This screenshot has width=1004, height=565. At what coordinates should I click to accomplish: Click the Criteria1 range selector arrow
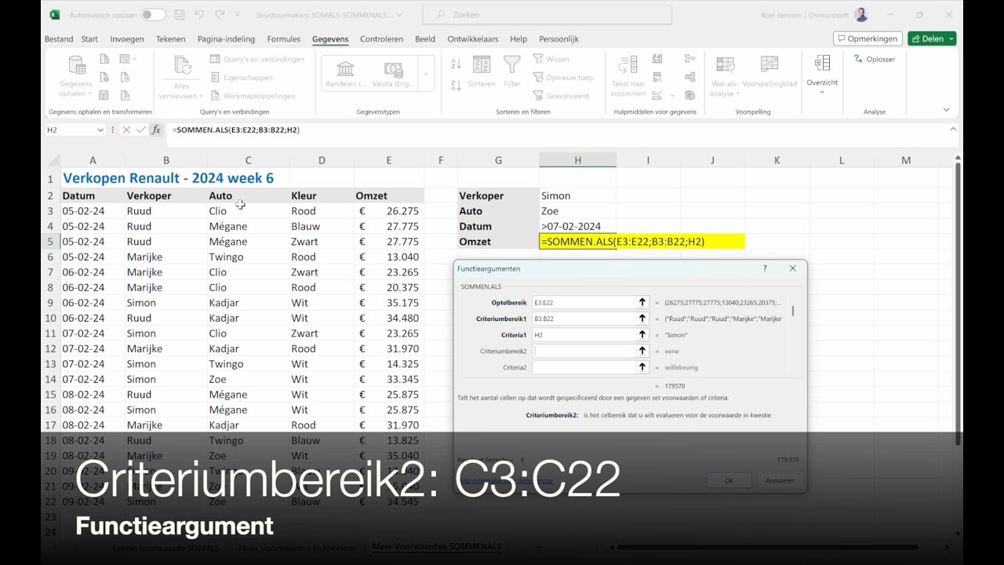[642, 335]
